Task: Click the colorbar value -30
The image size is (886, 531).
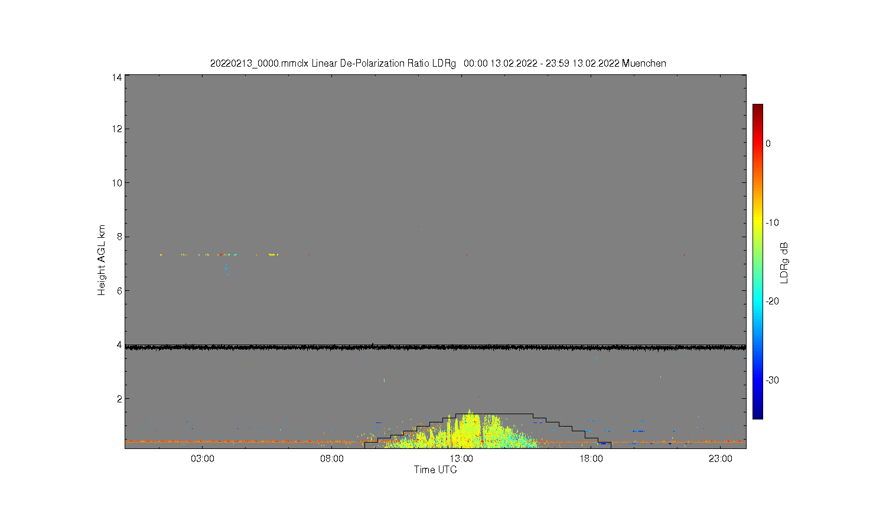Action: point(772,380)
